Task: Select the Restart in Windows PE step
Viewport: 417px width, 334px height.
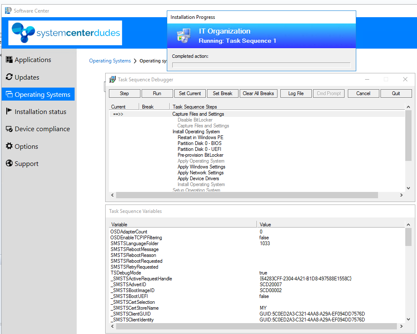Action: tap(200, 137)
